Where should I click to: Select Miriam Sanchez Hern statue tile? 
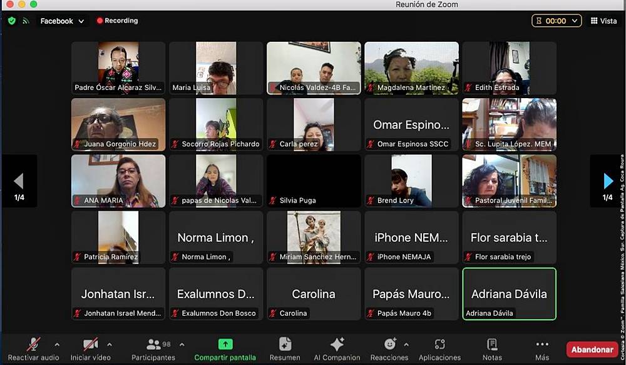[314, 237]
